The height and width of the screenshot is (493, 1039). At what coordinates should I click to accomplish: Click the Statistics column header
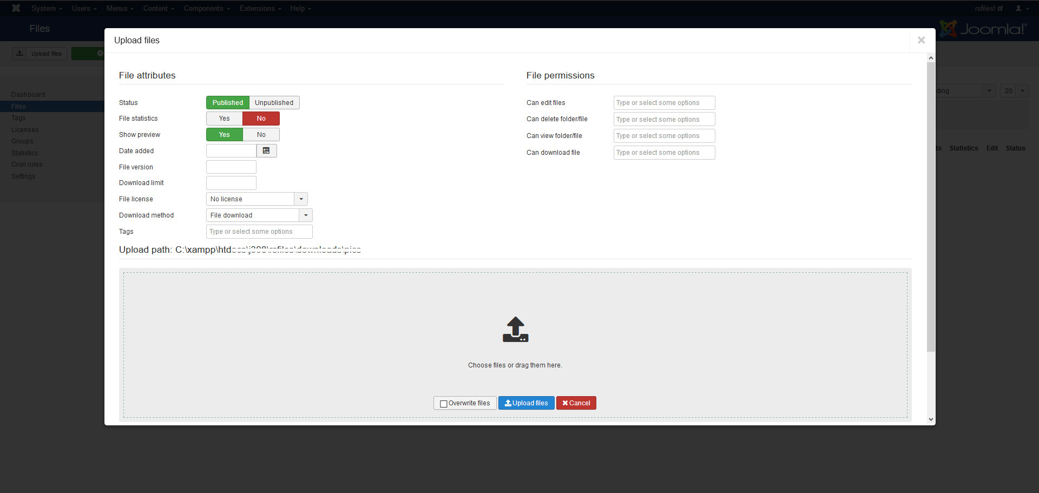(x=964, y=148)
